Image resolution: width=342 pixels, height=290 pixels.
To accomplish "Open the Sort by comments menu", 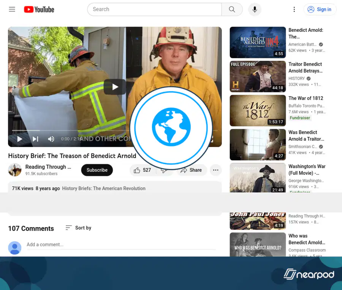I will coord(79,228).
